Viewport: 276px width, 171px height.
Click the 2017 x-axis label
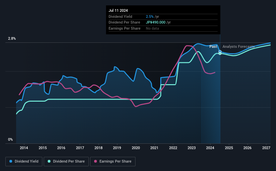coord(80,148)
